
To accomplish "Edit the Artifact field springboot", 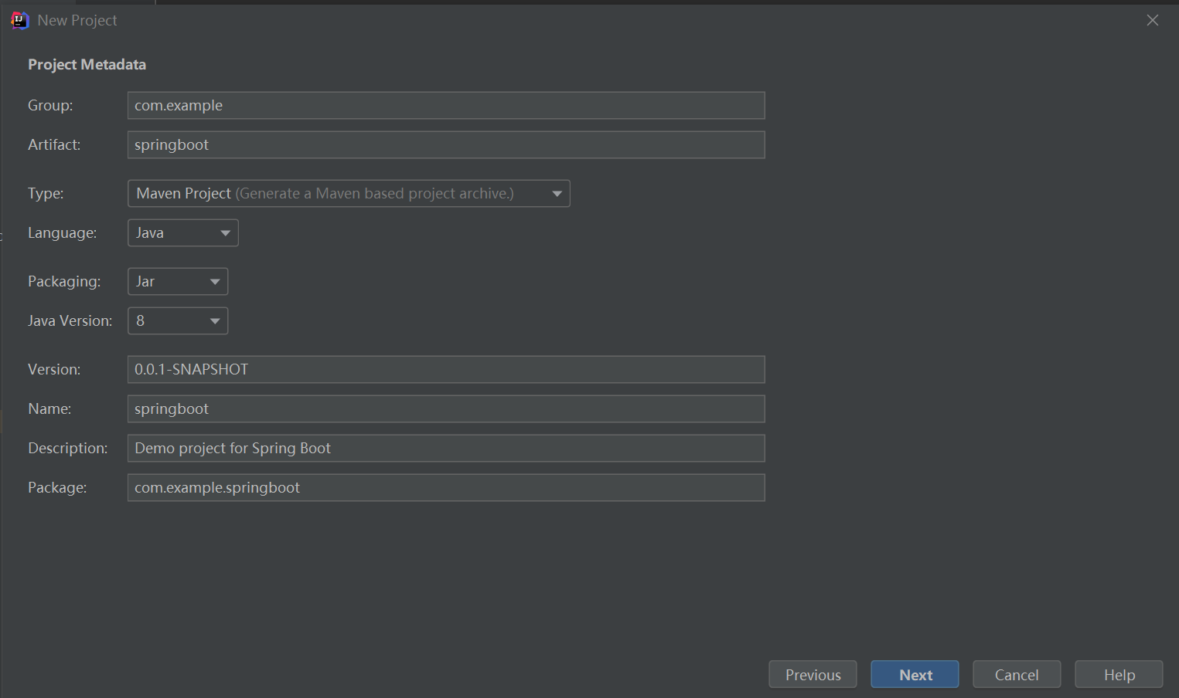I will [x=446, y=145].
